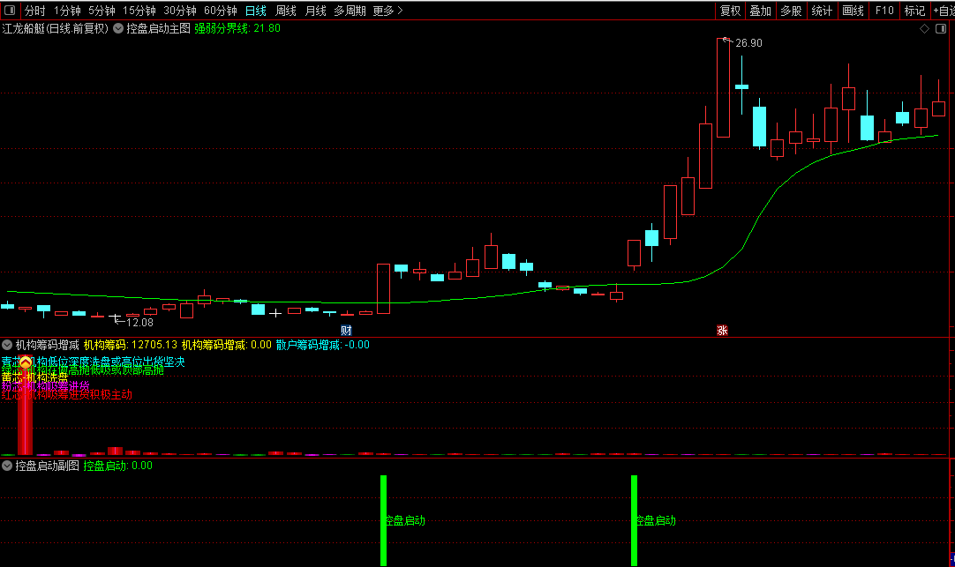Screen dimensions: 955x567
Task: Click the 12.08 low price label
Action: pyautogui.click(x=139, y=323)
